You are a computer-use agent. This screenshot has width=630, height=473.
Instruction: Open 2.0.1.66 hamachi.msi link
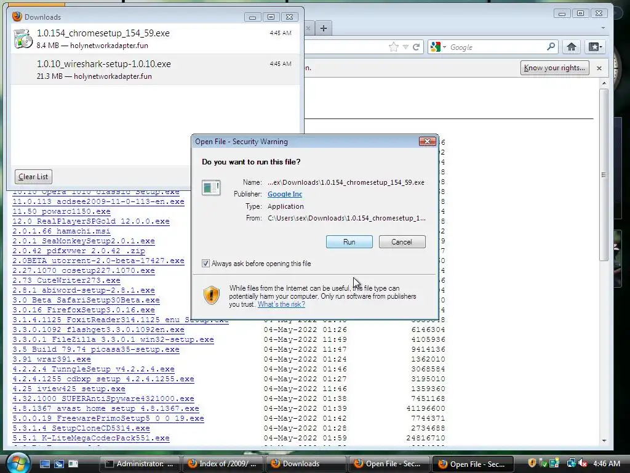(62, 232)
